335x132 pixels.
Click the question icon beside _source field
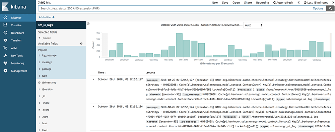click(x=39, y=38)
